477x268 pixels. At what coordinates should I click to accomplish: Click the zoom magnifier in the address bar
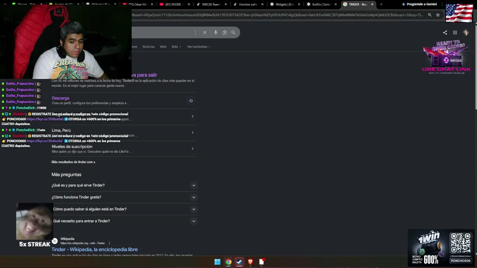[430, 15]
